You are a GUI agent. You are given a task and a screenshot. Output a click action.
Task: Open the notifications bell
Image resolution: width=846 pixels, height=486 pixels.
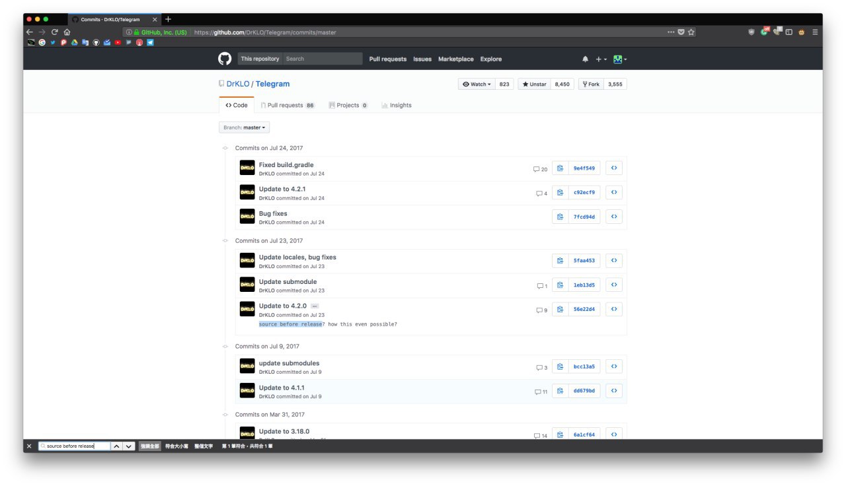tap(585, 59)
